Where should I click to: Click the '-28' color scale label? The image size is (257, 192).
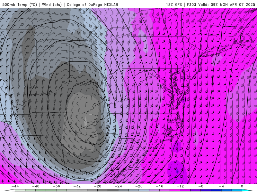pos(98,186)
